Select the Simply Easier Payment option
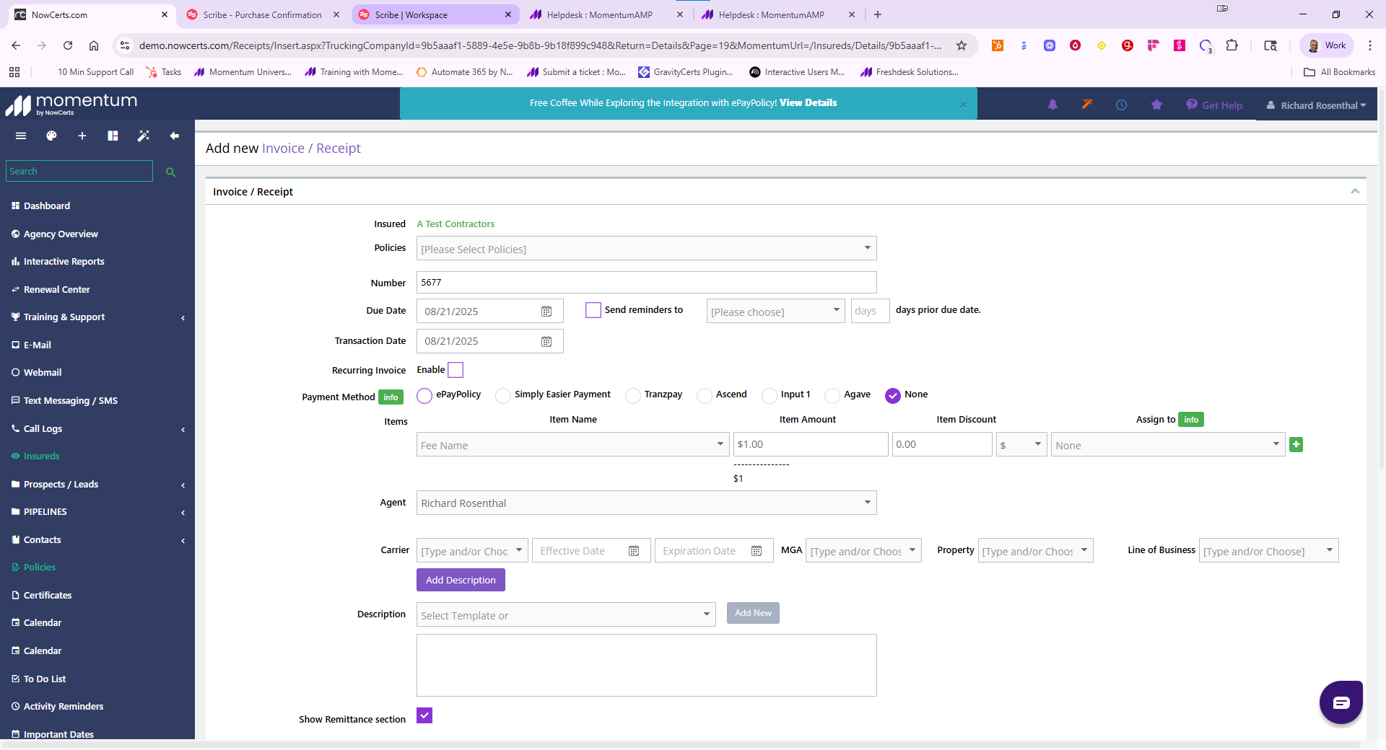Screen dimensions: 1386x750 pos(503,395)
